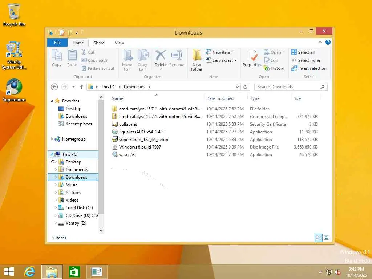372x279 pixels.
Task: Open Explorer Help question mark
Action: click(x=328, y=42)
